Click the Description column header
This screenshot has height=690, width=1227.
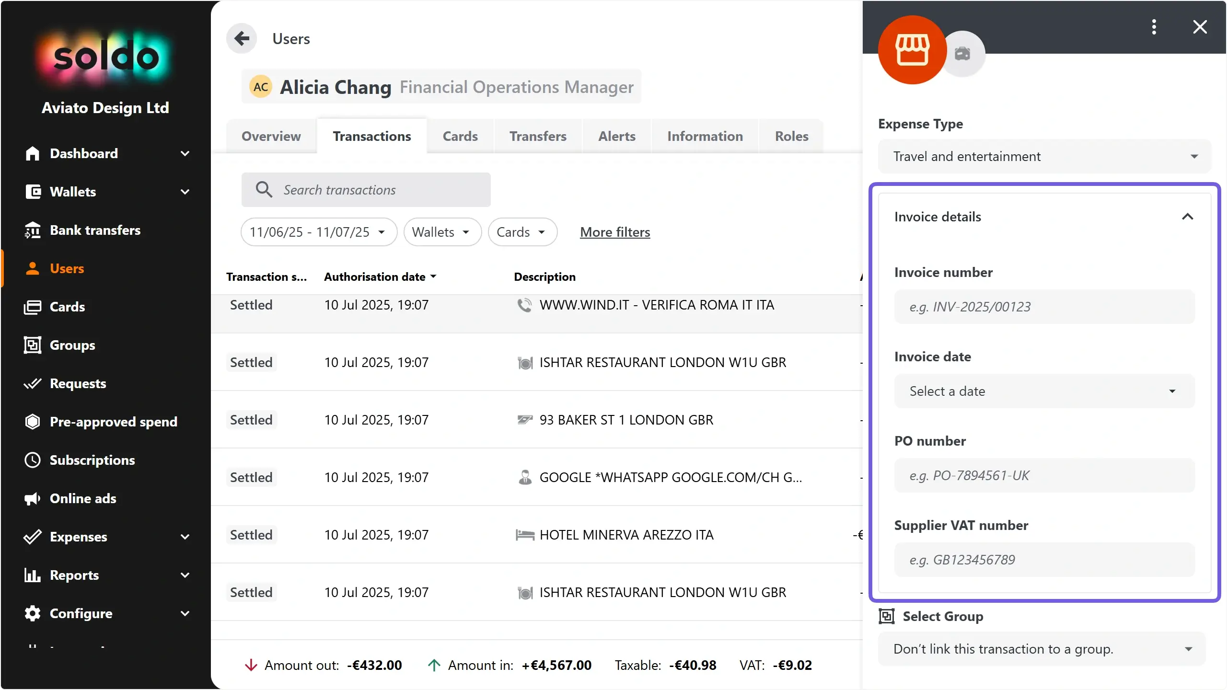pyautogui.click(x=544, y=276)
